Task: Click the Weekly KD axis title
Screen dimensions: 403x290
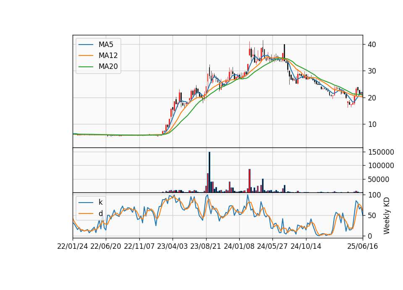Action: [387, 216]
